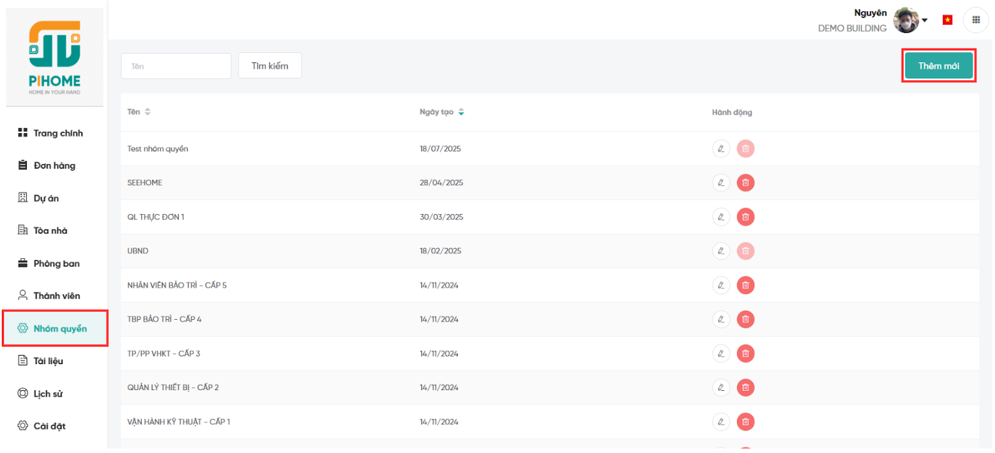The image size is (995, 453).
Task: Delete the QL THỰC ĐƠN 1 group
Action: 745,217
